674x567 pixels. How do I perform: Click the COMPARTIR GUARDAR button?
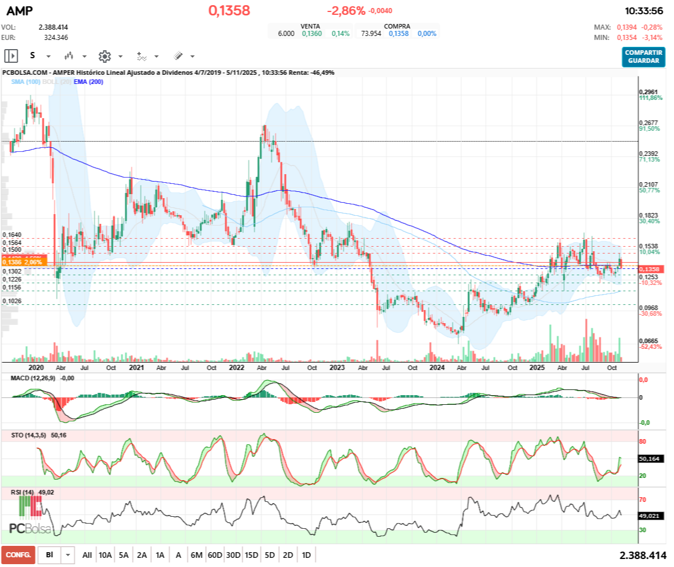[643, 57]
